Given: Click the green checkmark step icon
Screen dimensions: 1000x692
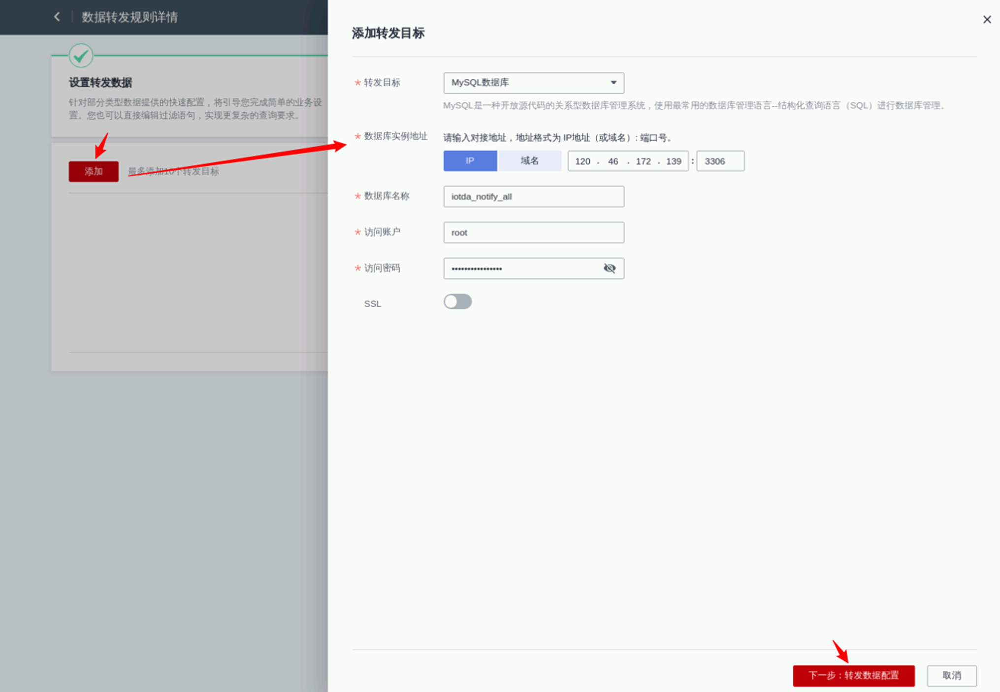Looking at the screenshot, I should point(81,56).
